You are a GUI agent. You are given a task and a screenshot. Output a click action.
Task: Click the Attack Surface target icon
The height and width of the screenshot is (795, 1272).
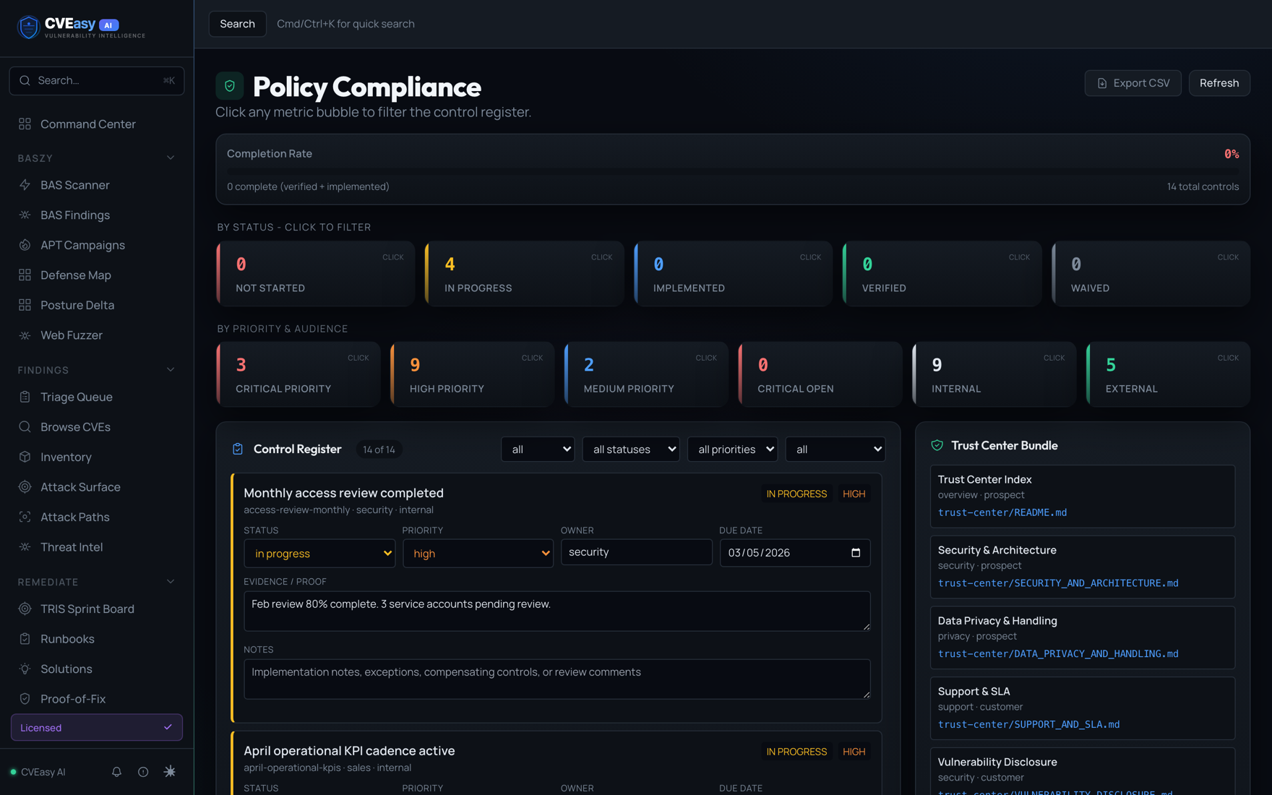[25, 487]
